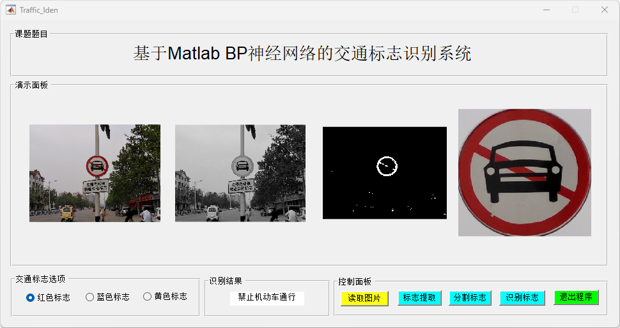620x328 pixels.
Task: Minimize the Traffic_Iden window
Action: coord(546,10)
